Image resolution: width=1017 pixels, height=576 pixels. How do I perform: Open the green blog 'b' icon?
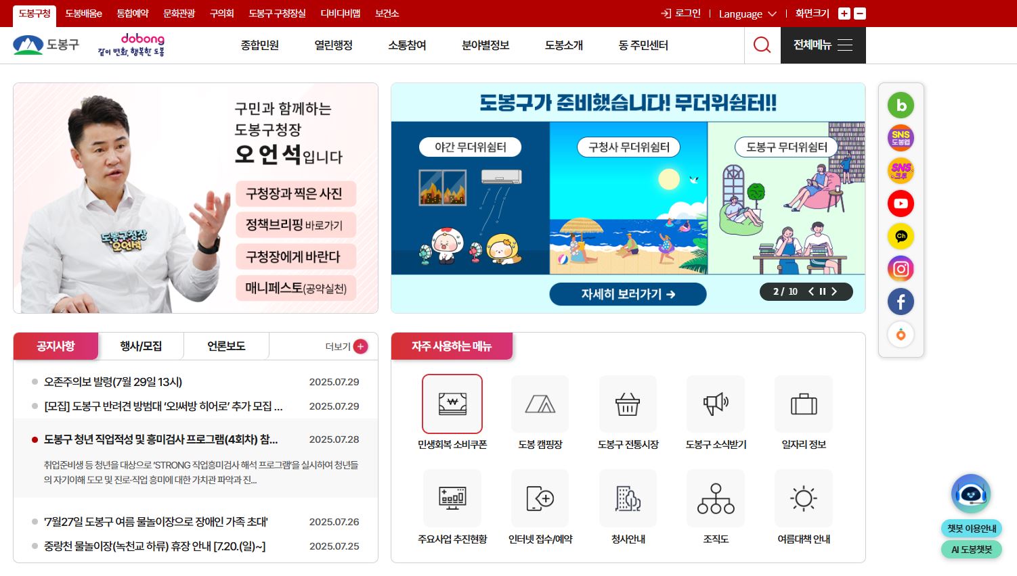(901, 105)
